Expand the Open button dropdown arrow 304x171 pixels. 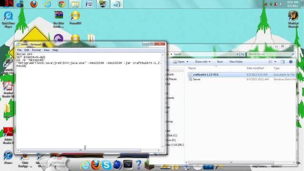coord(187,62)
